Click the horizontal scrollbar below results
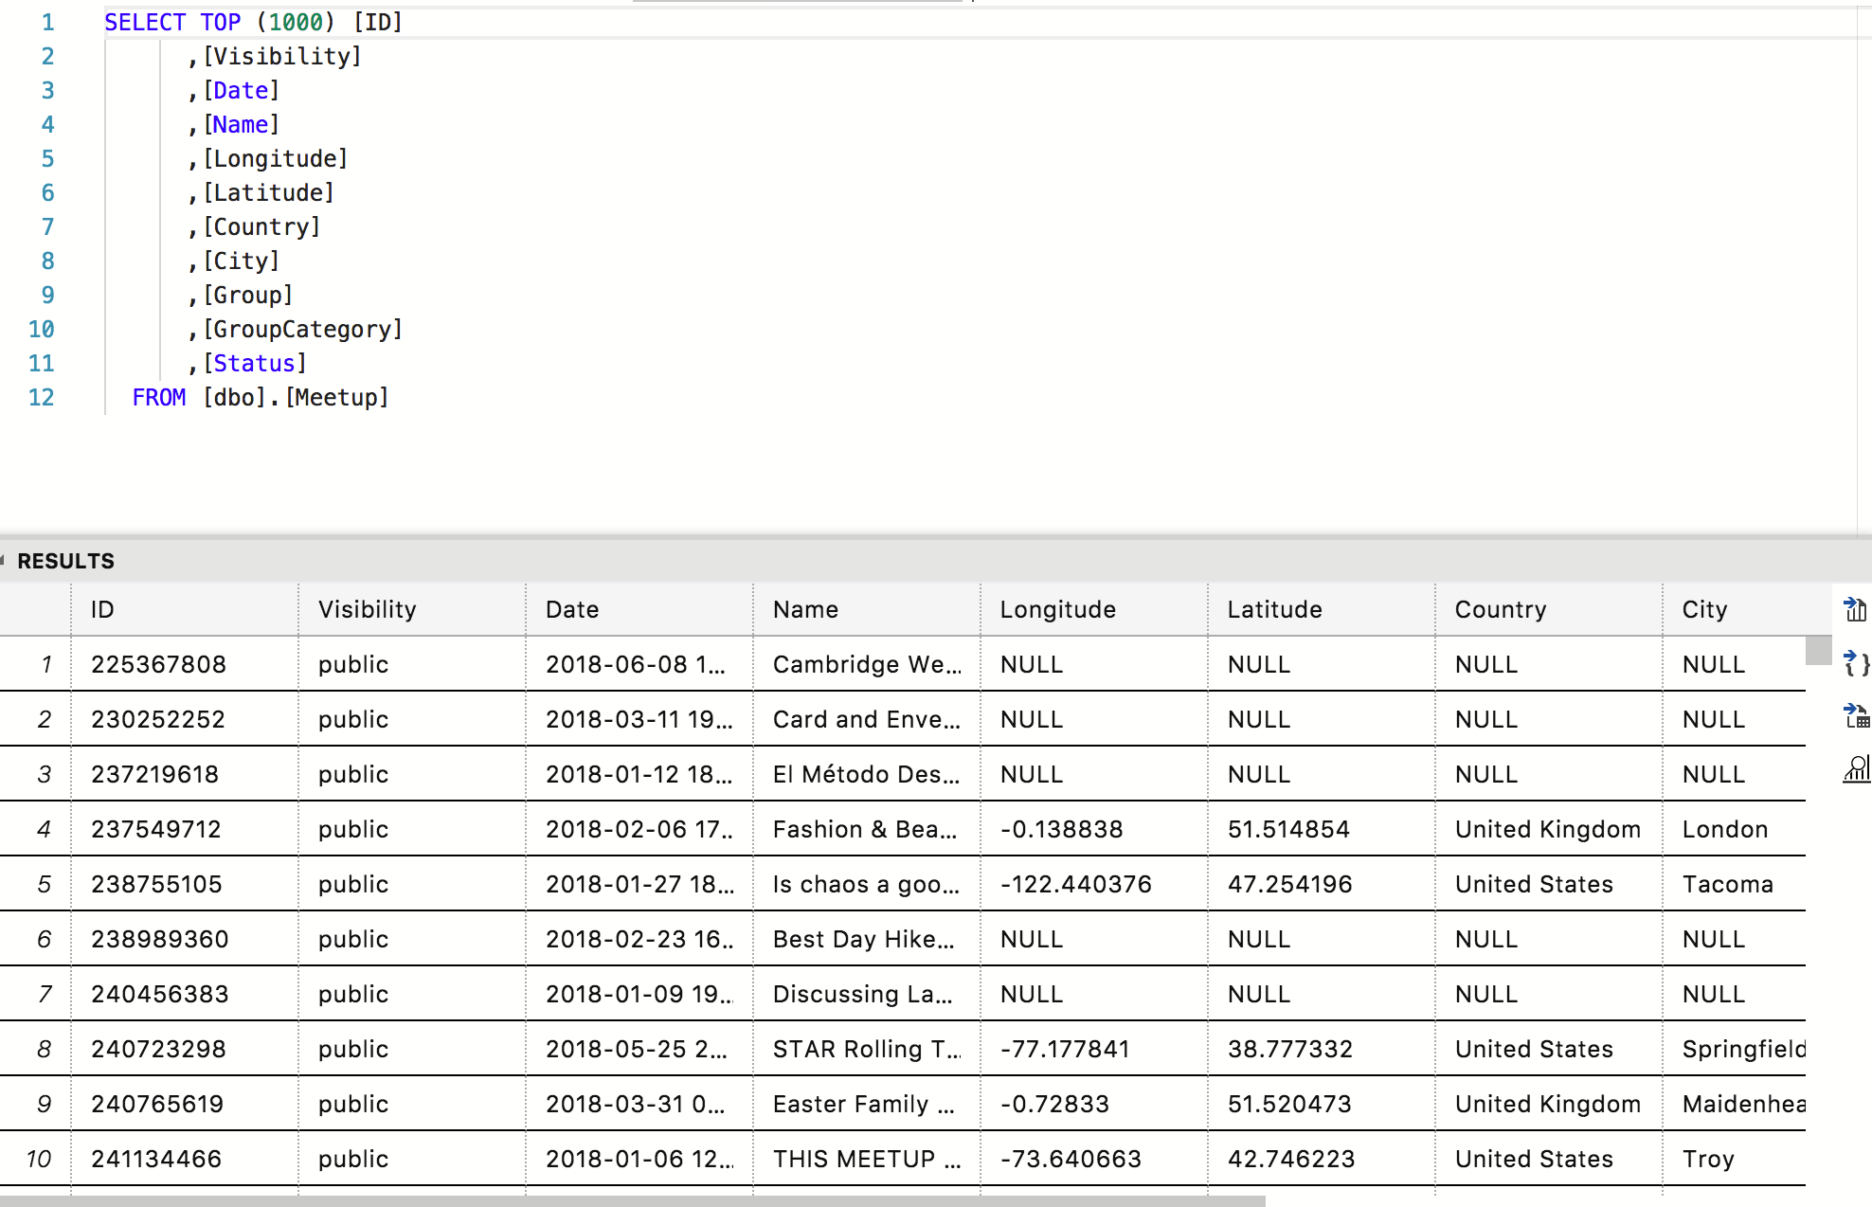Viewport: 1872px width, 1207px height. click(x=625, y=1199)
